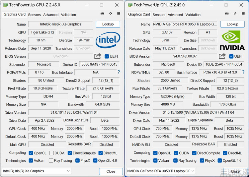Click the BIOS share icon in Intel window
249x177 pixels.
pos(98,56)
